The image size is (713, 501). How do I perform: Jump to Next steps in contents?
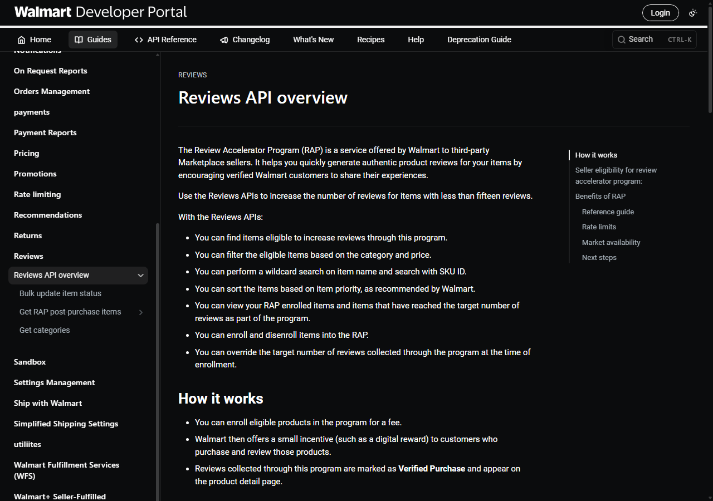pyautogui.click(x=599, y=257)
